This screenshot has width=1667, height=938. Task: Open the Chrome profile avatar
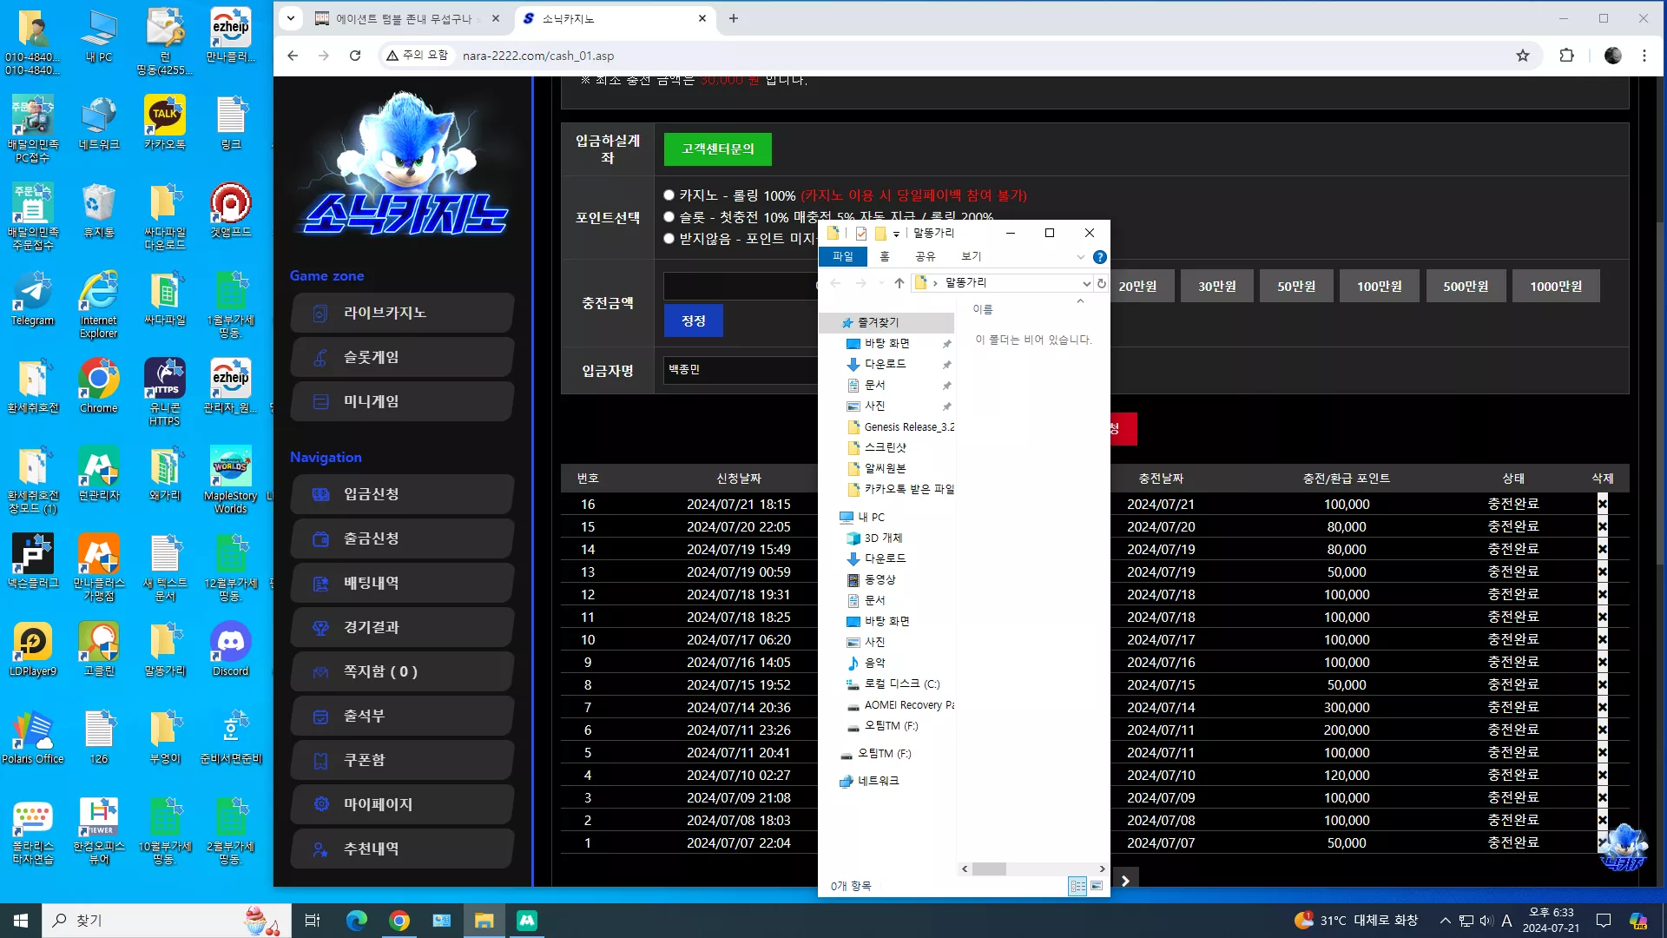(x=1613, y=56)
